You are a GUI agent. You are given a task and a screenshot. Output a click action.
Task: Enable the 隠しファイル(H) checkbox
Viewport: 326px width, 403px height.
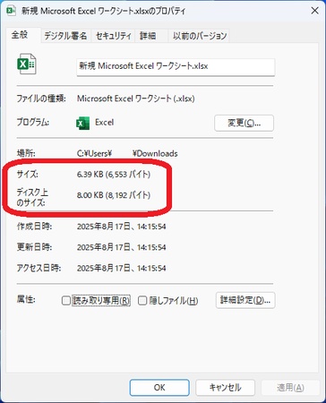point(142,300)
